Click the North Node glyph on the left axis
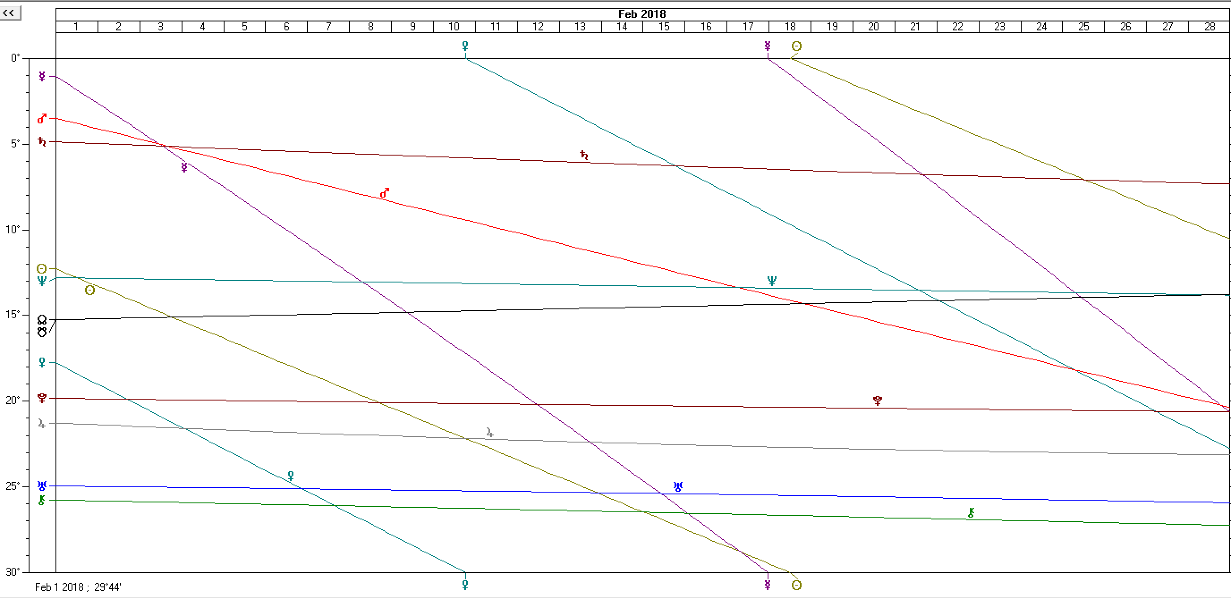 42,320
